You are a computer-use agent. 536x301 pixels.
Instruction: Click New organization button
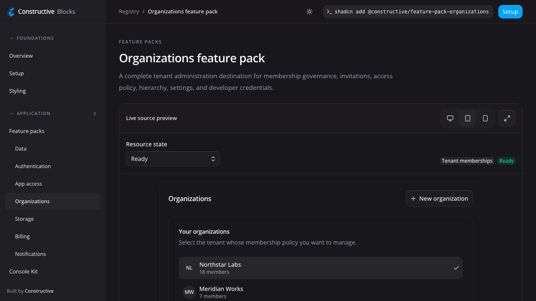click(439, 199)
